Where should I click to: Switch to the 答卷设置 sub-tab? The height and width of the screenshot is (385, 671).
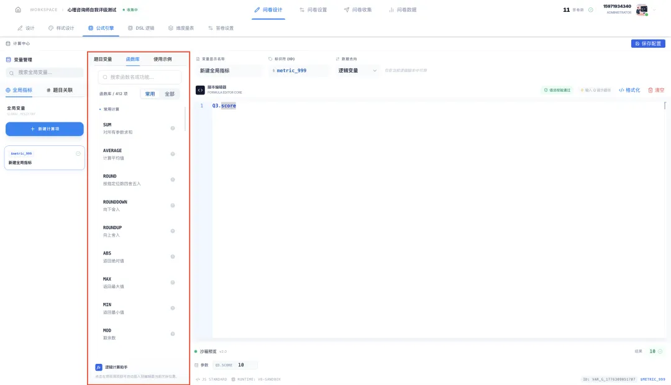[221, 28]
